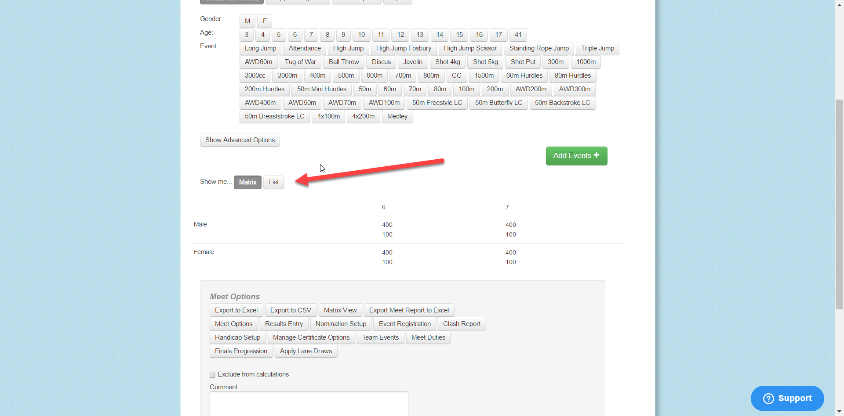
Task: Click Export Meet Report to Excel
Action: [x=409, y=310]
